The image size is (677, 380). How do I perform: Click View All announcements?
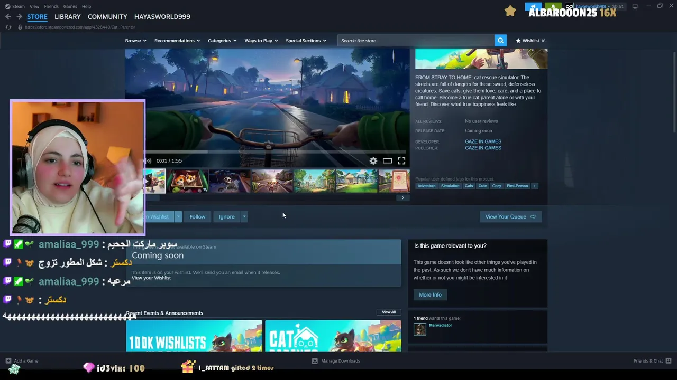[x=389, y=312]
